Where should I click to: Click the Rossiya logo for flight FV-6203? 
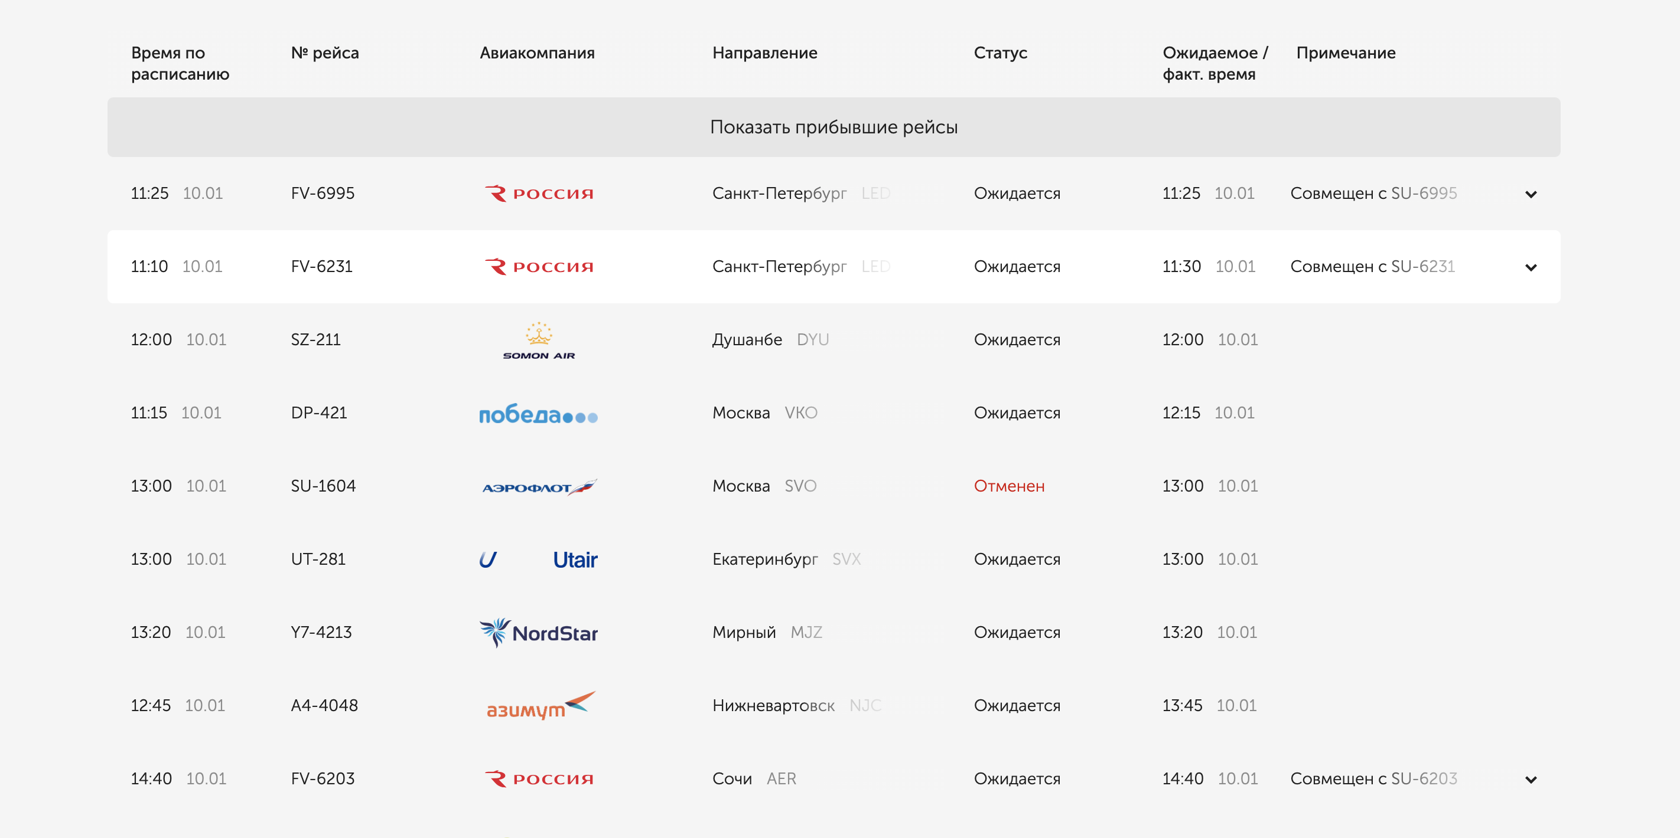[x=539, y=779]
